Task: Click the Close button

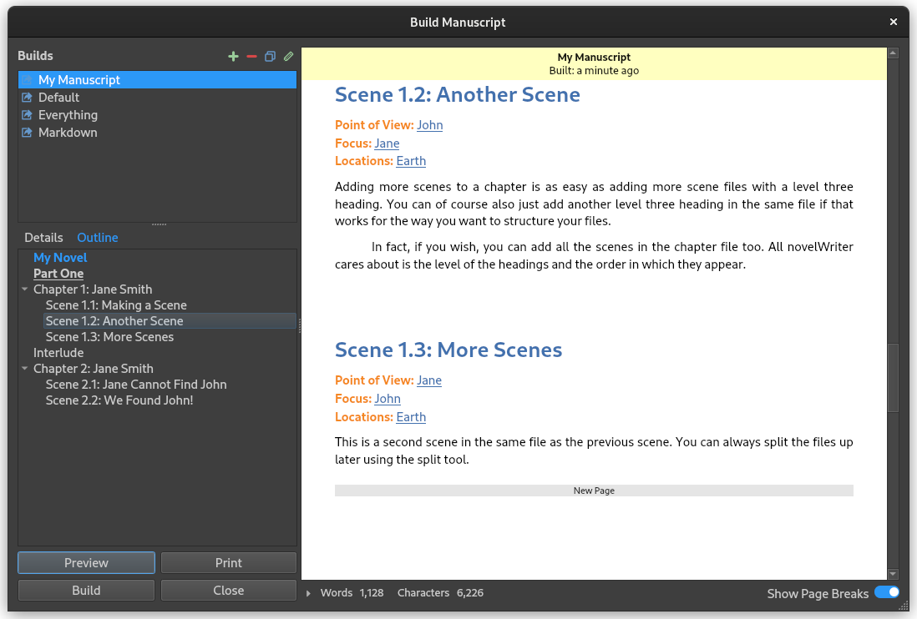Action: point(229,591)
